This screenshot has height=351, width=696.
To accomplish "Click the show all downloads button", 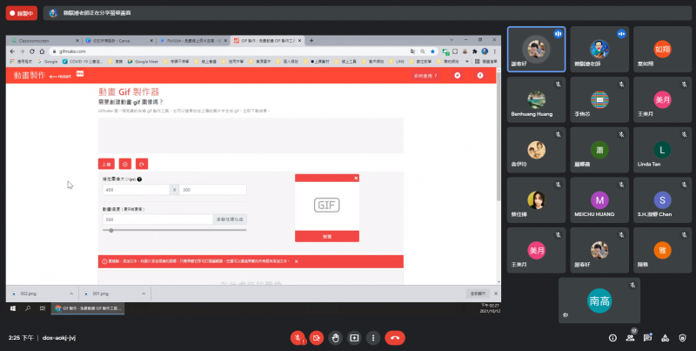I will [478, 294].
